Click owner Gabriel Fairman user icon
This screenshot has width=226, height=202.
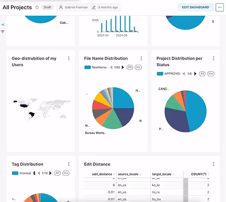click(61, 7)
